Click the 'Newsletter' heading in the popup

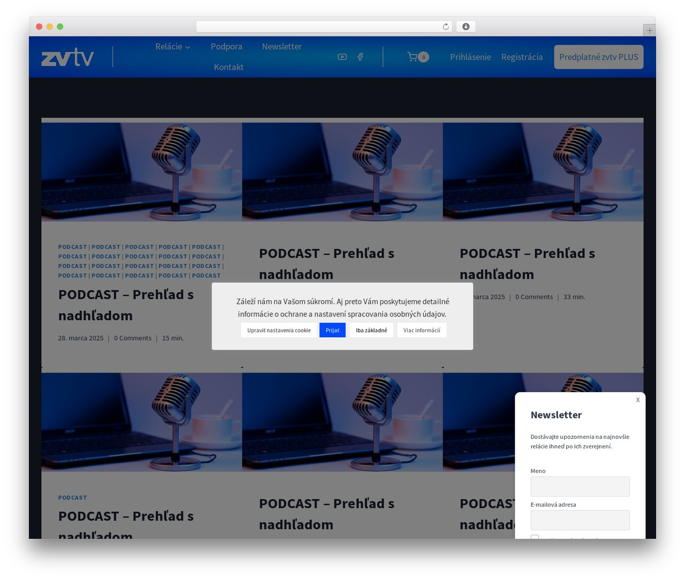556,415
